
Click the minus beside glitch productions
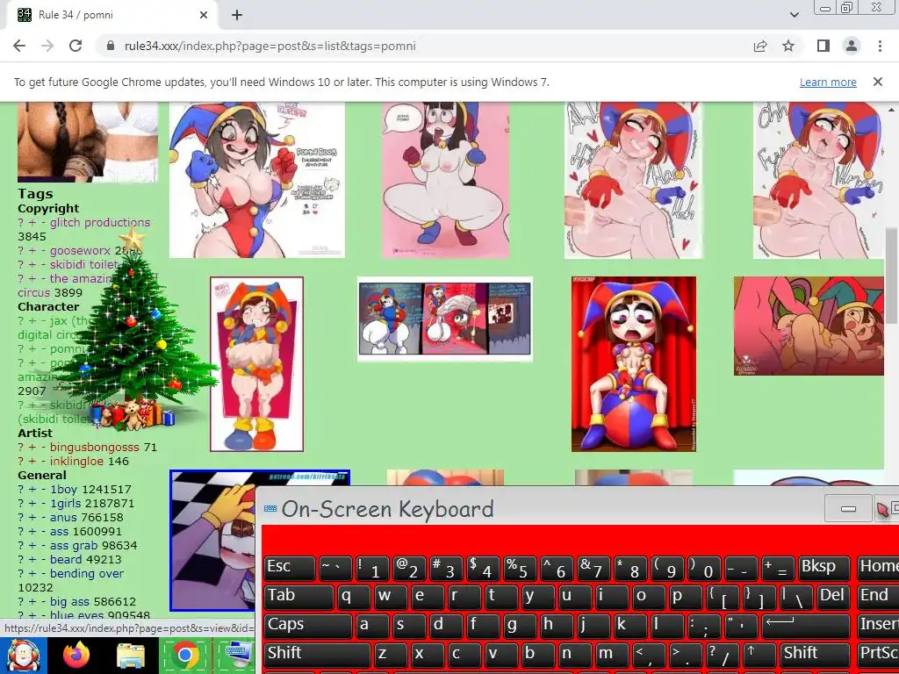tap(43, 223)
